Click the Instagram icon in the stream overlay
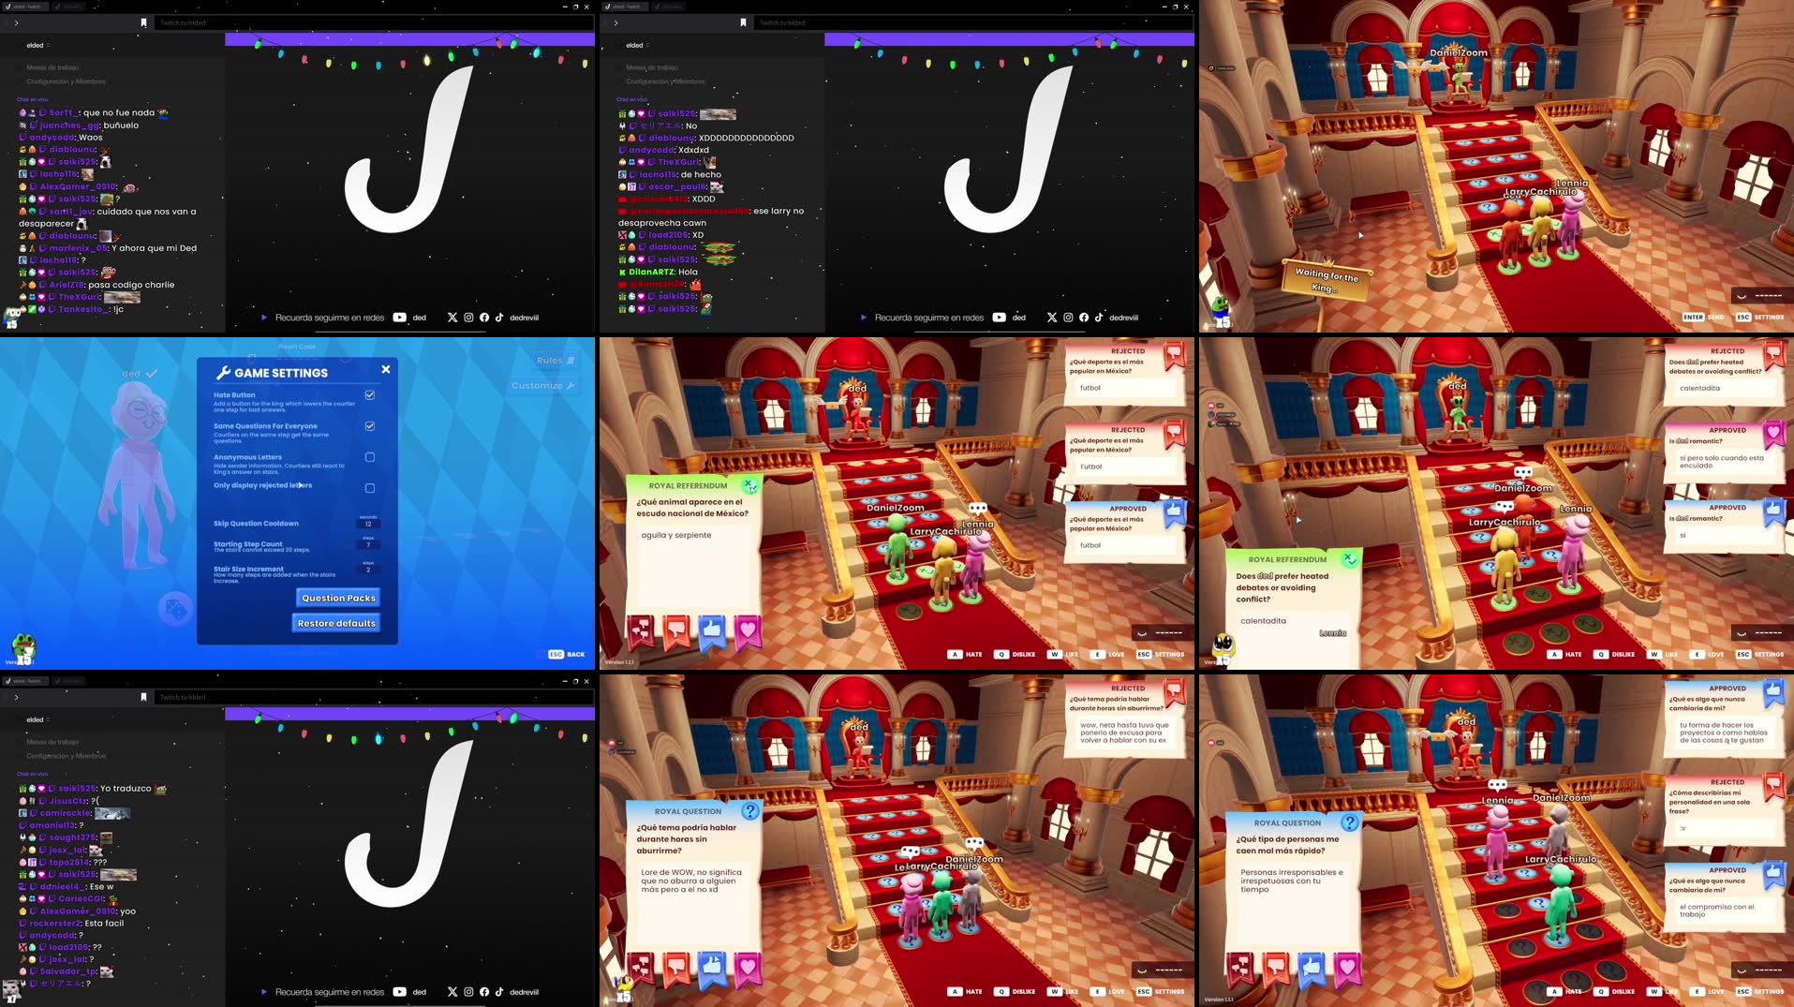Viewport: 1794px width, 1007px height. pyautogui.click(x=468, y=318)
